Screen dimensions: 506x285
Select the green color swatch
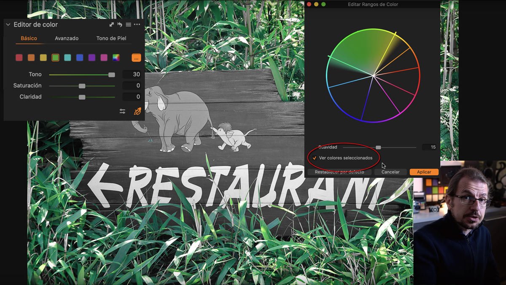(x=55, y=58)
